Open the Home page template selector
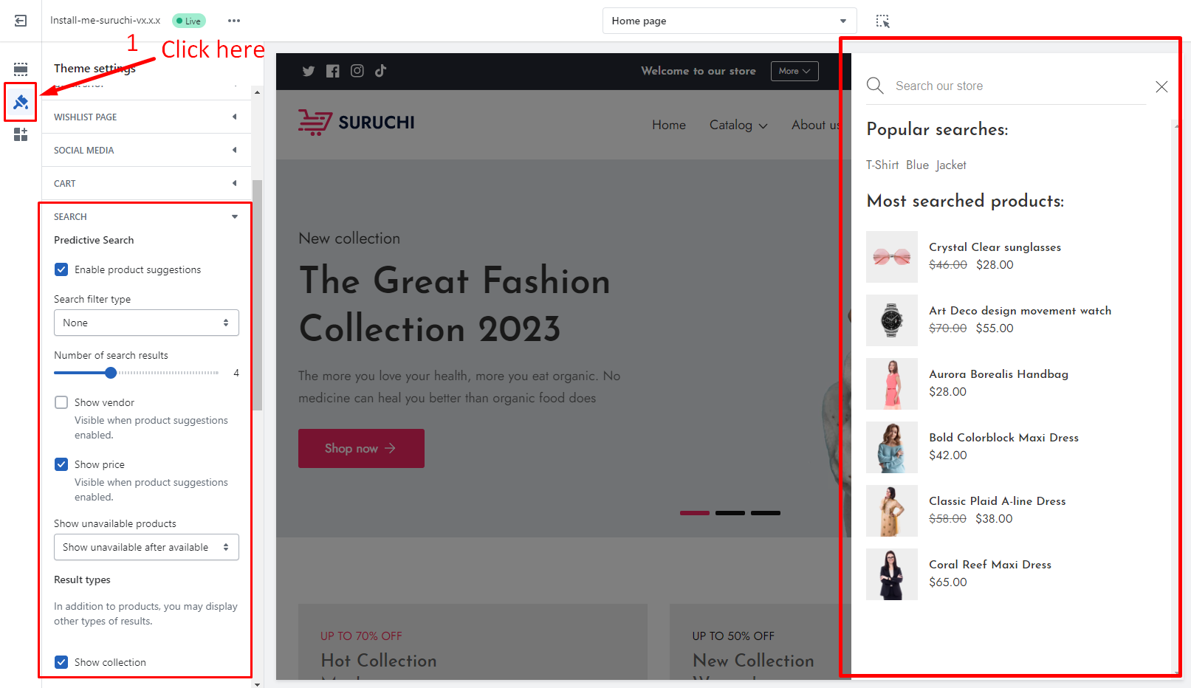 tap(729, 21)
